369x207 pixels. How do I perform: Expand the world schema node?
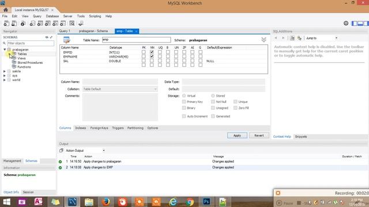(x=5, y=80)
